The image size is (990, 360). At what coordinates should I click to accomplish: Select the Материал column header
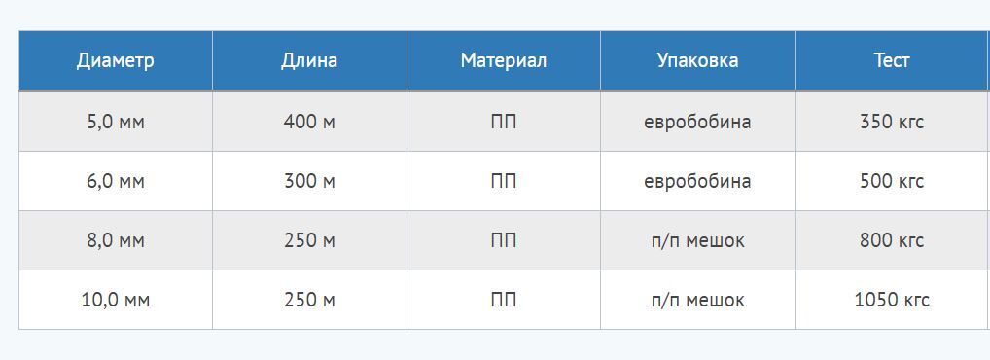(x=503, y=60)
